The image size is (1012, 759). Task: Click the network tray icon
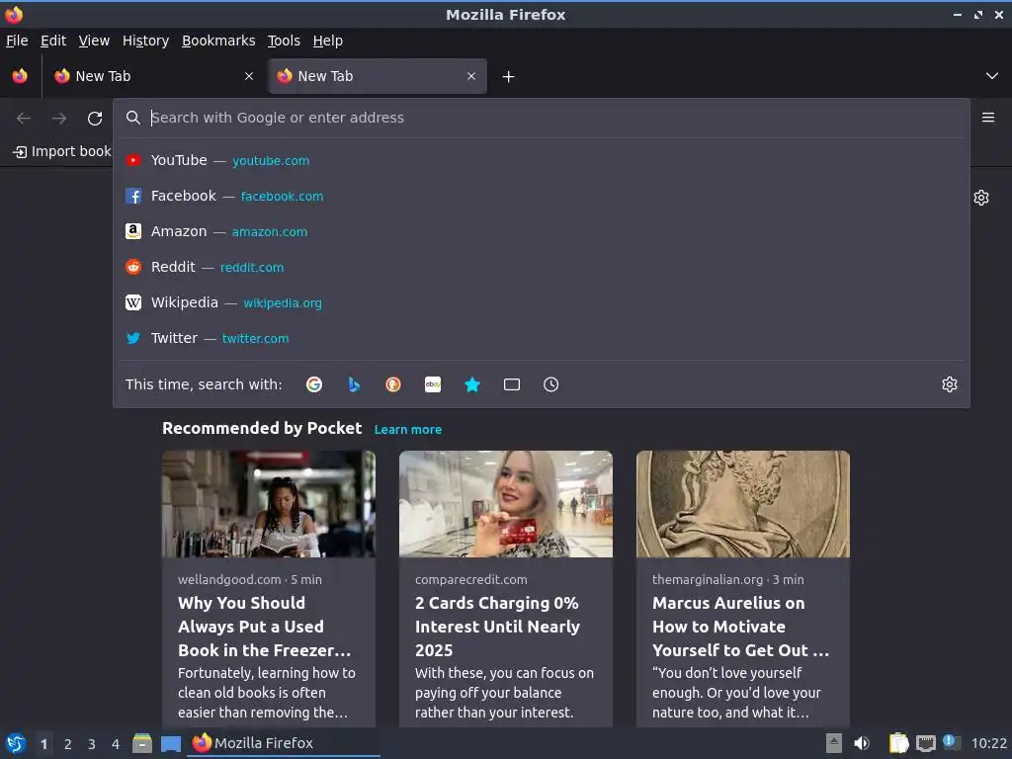click(x=925, y=743)
